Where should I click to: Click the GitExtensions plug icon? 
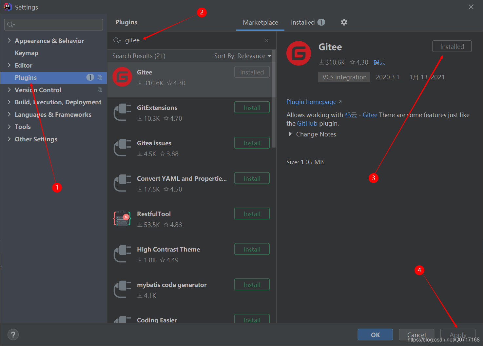pos(122,112)
